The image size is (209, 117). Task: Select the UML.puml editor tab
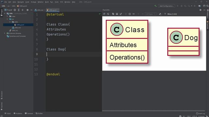pyautogui.click(x=53, y=10)
